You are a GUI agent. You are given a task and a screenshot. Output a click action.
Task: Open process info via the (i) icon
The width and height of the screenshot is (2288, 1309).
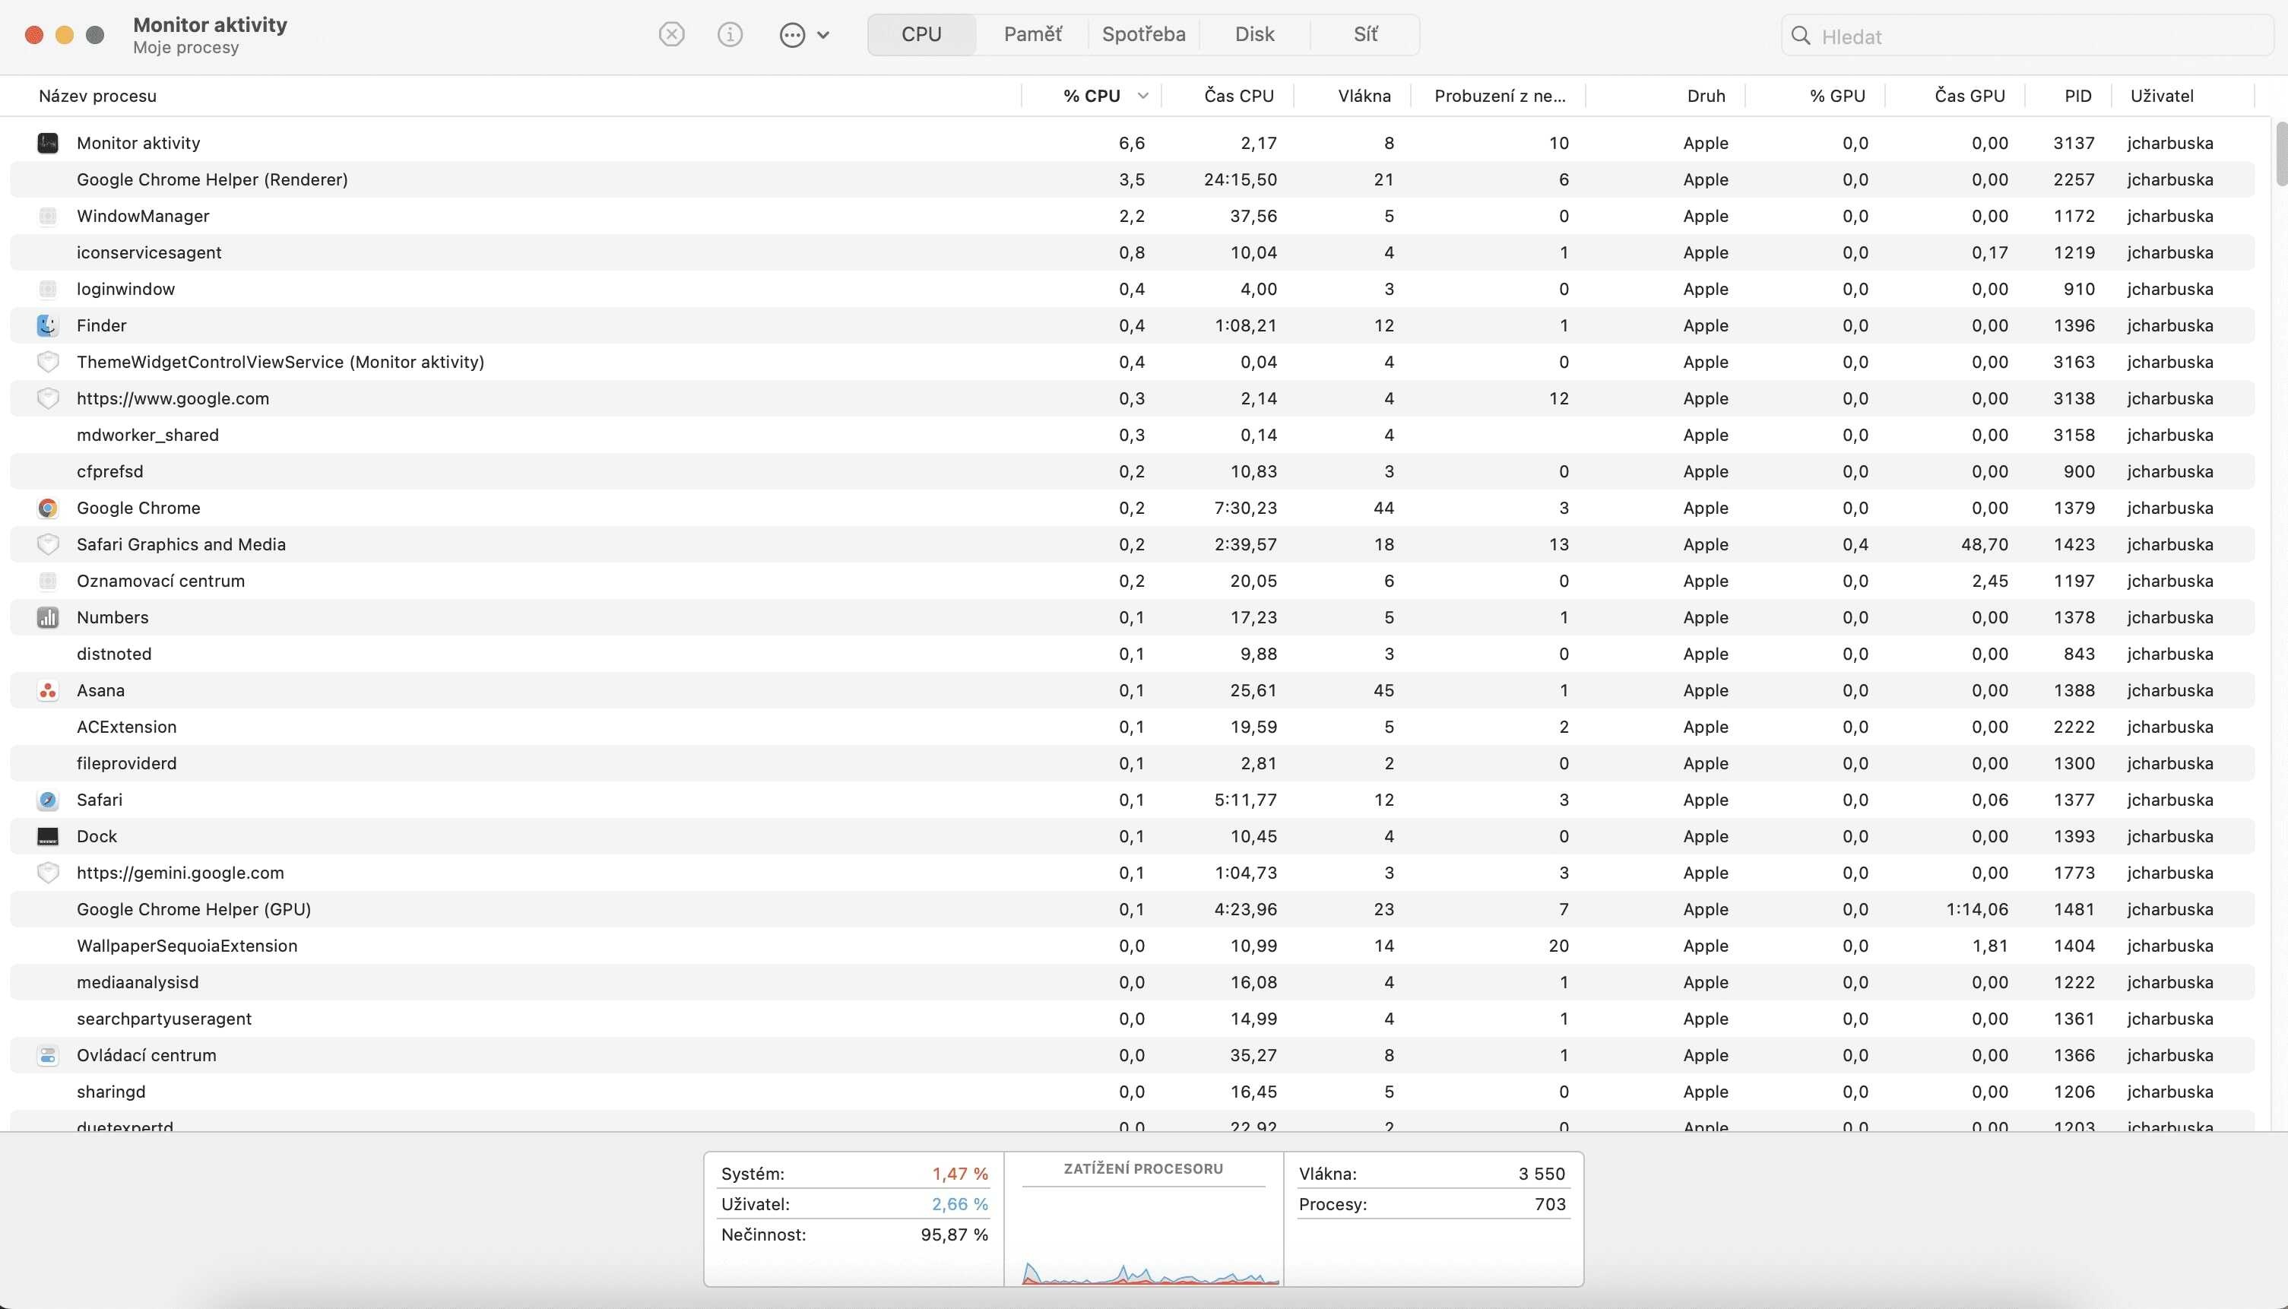tap(730, 35)
